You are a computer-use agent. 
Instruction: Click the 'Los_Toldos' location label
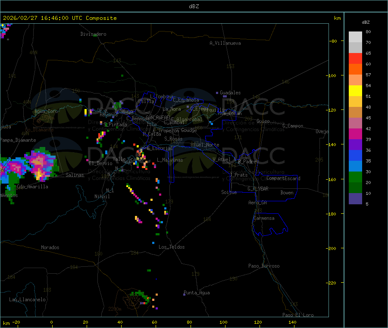pos(172,247)
